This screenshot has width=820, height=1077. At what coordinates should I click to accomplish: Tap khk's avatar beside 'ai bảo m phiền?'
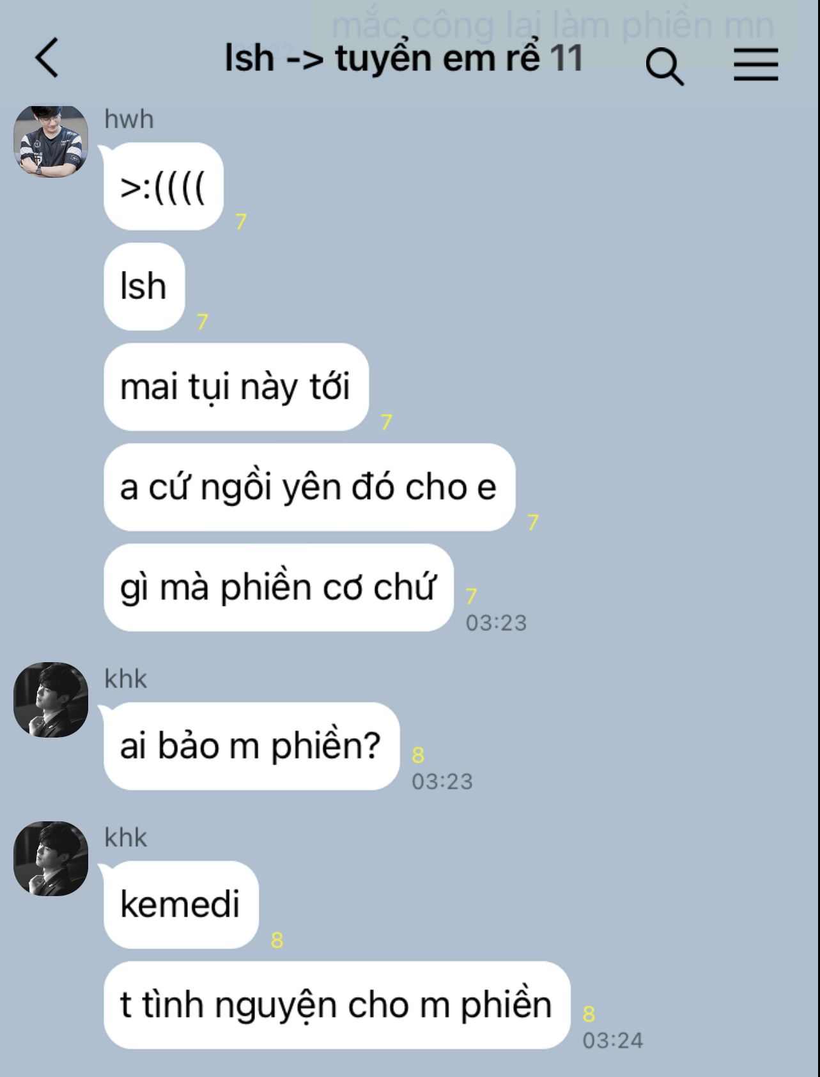51,700
